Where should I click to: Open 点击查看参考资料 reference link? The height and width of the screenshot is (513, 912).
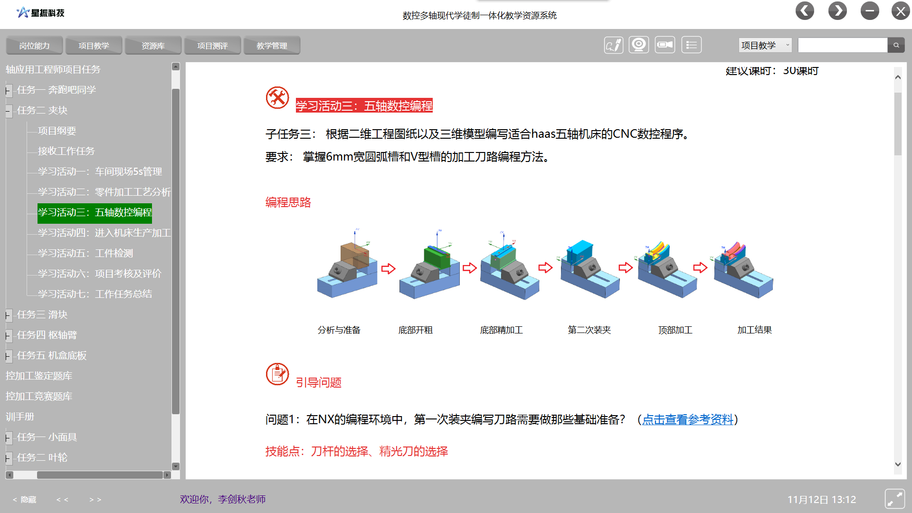[x=687, y=419]
